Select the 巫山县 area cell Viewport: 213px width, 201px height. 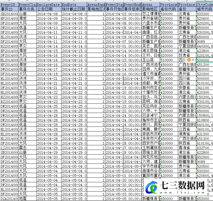151,60
